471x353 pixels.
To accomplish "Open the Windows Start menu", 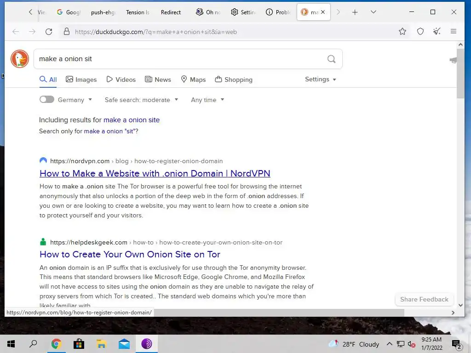I will click(11, 344).
